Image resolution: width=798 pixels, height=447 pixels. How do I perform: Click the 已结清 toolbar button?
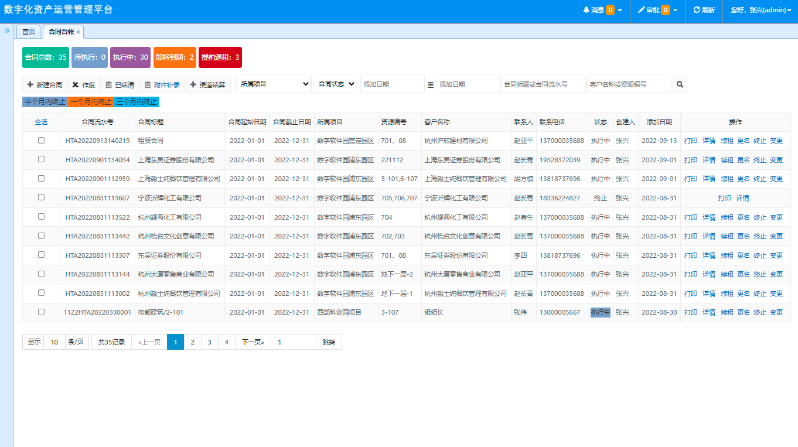120,85
